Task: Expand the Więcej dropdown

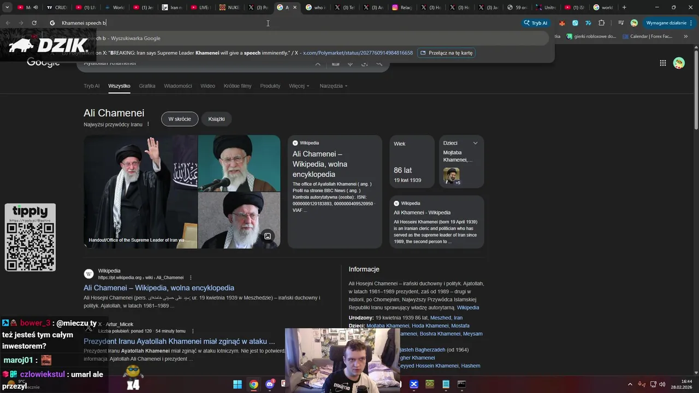Action: tap(299, 86)
